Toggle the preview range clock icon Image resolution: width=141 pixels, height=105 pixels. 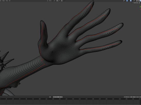tap(131, 97)
